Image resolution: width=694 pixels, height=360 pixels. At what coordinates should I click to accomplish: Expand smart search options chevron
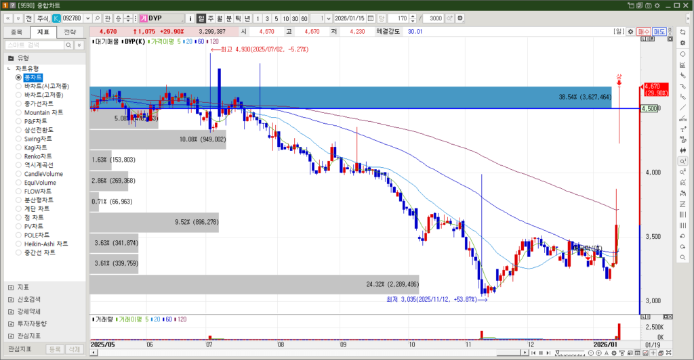[79, 45]
